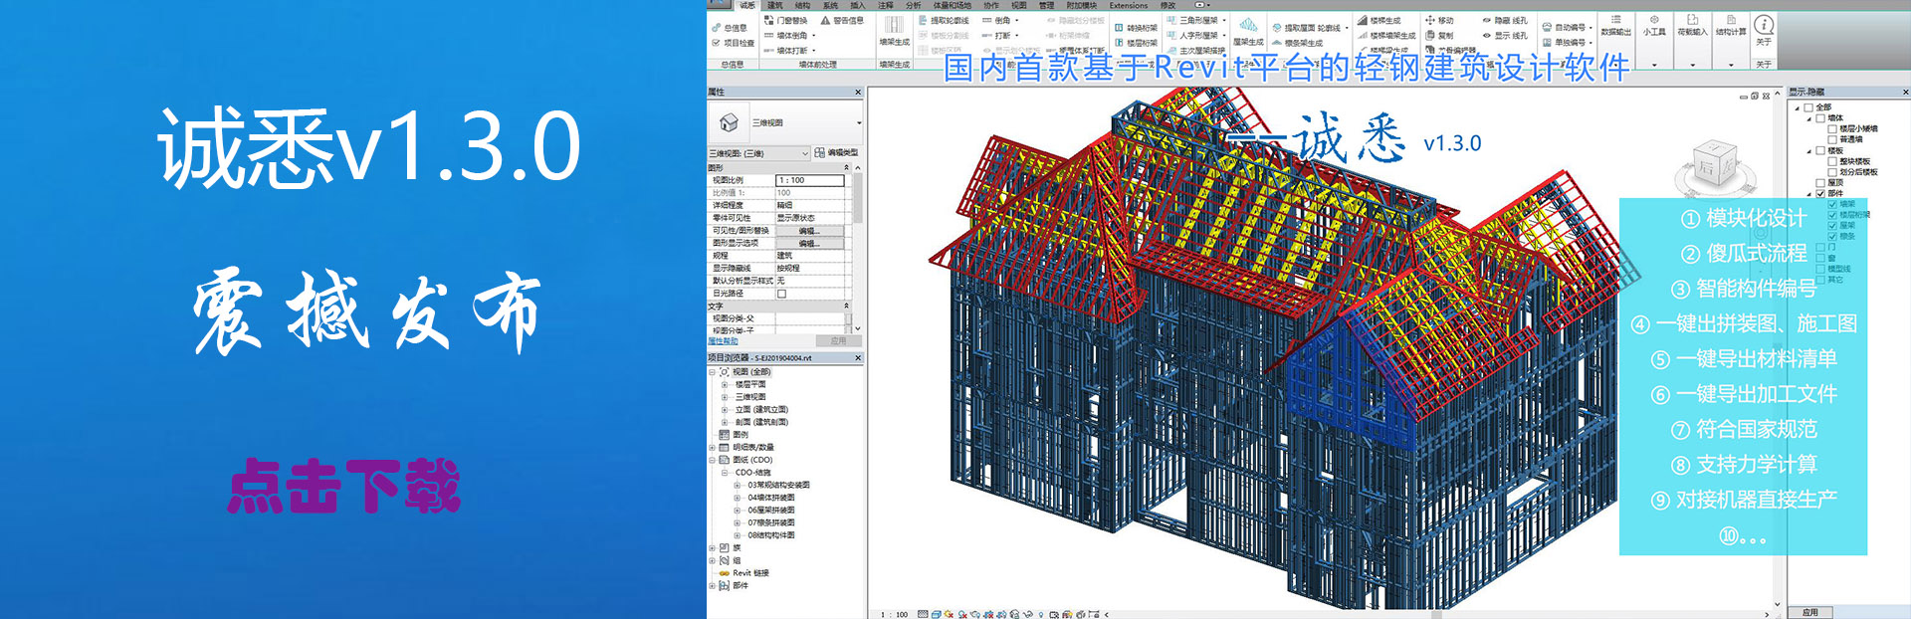Click the 显示线孔 show holes tool
This screenshot has width=1911, height=619.
pyautogui.click(x=1505, y=35)
